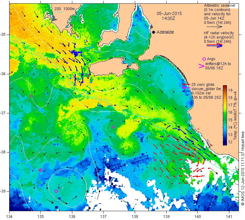245x220 pixels.
Task: Click longitude axis label '138'
Action: [x=135, y=217]
